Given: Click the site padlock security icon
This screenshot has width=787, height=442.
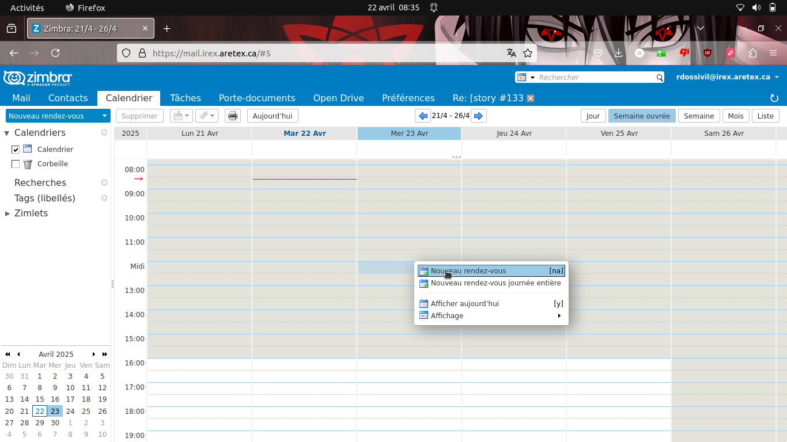Looking at the screenshot, I should (x=142, y=53).
